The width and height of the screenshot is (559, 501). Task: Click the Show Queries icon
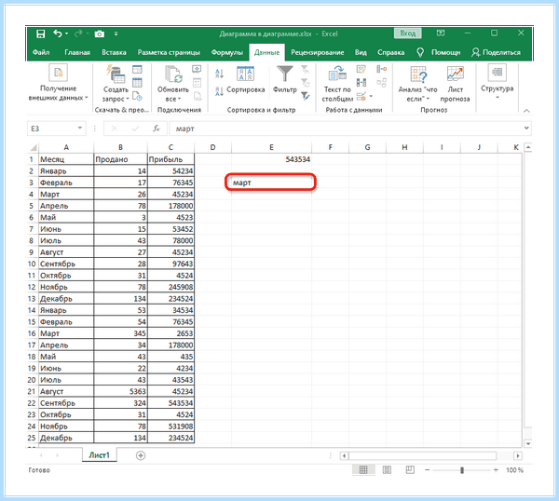point(137,69)
